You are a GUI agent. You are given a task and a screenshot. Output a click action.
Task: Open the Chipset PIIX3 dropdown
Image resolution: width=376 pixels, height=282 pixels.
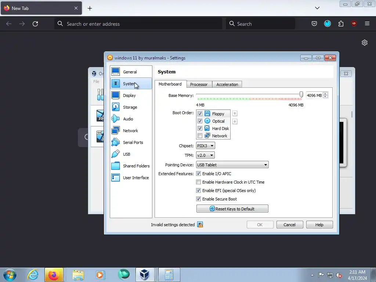(x=206, y=145)
